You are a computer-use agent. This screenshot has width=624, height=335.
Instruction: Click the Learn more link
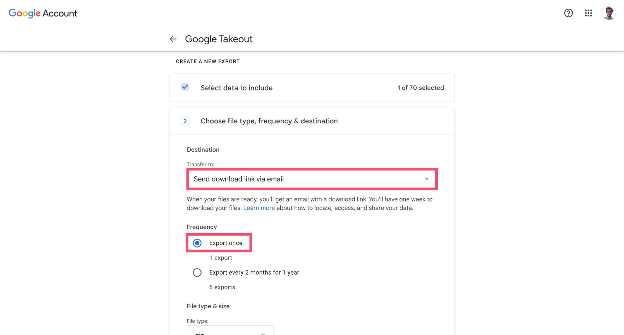click(259, 208)
